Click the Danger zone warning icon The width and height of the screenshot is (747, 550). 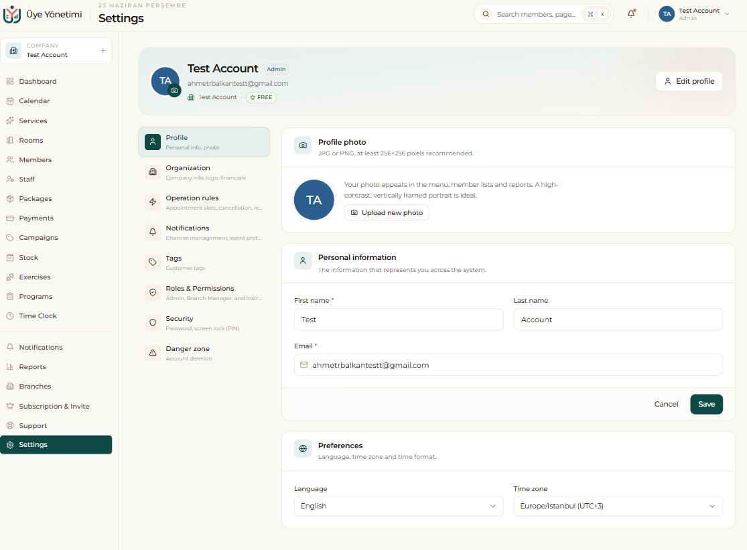click(x=153, y=353)
